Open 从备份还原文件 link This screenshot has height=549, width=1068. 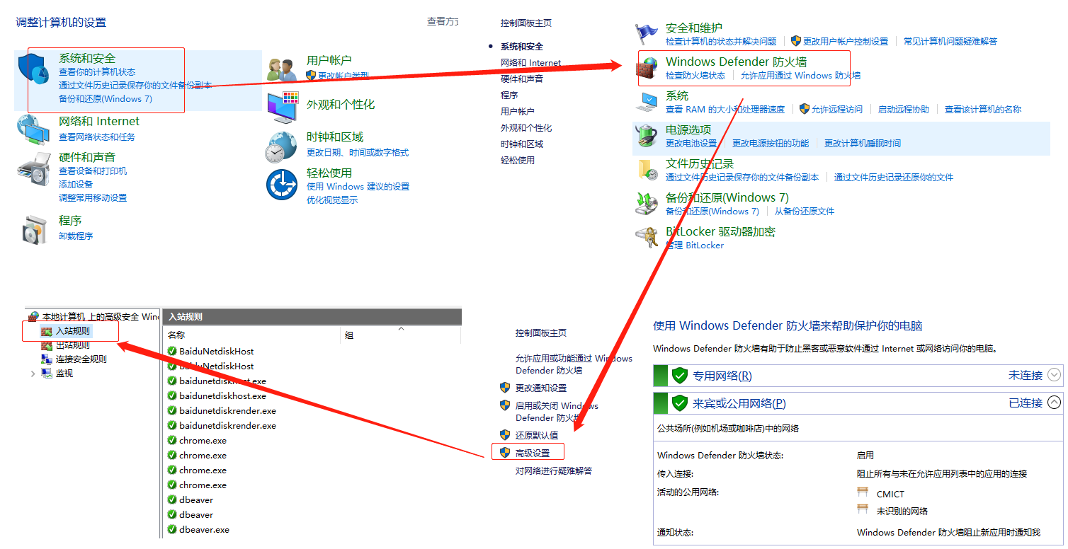[x=805, y=211]
